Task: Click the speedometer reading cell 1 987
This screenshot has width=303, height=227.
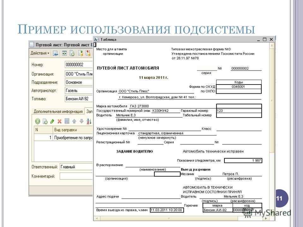Action: click(243, 160)
